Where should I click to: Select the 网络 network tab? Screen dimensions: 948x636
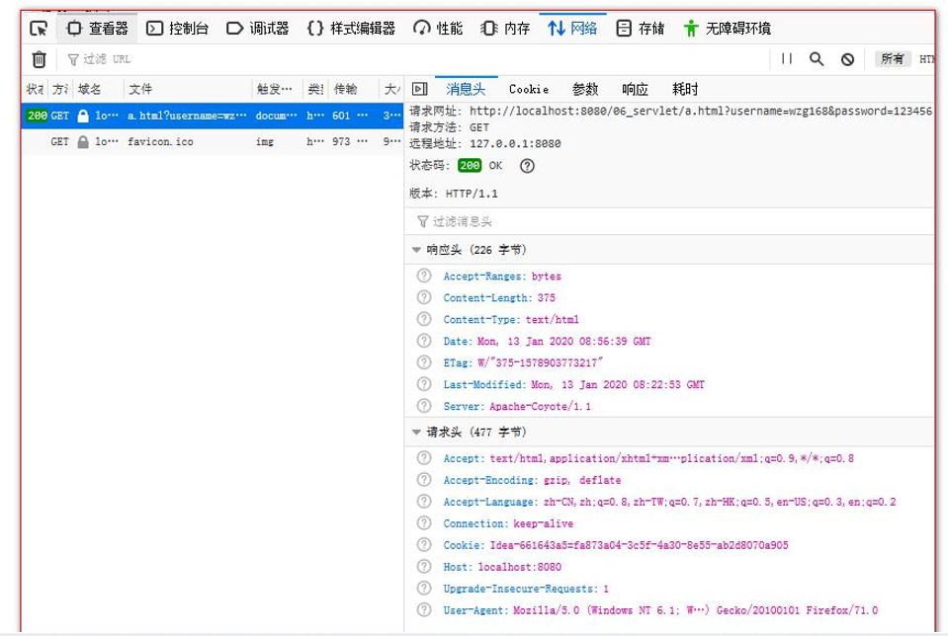pyautogui.click(x=572, y=29)
